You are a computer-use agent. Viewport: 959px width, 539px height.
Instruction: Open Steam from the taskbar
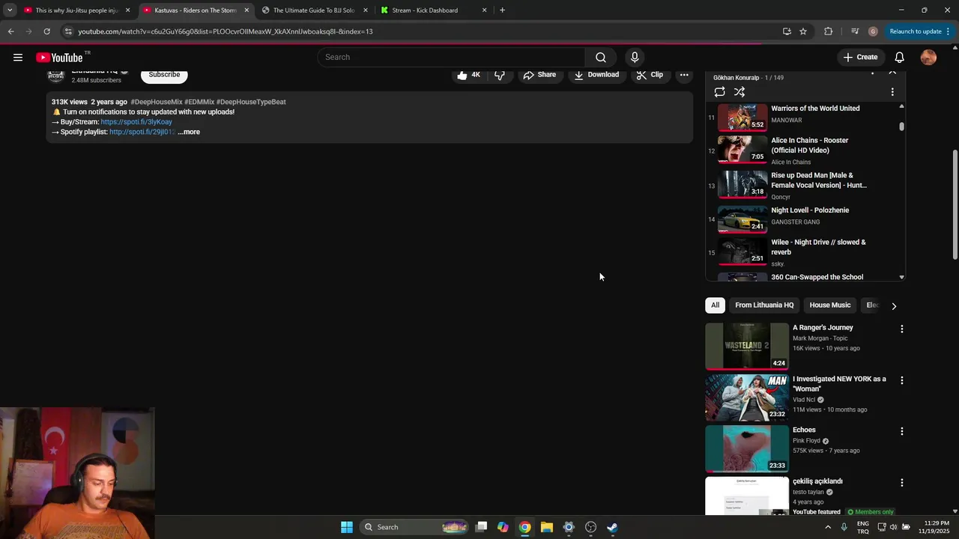pyautogui.click(x=612, y=527)
